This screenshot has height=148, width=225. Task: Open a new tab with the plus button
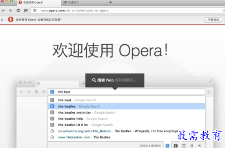(x=110, y=2)
